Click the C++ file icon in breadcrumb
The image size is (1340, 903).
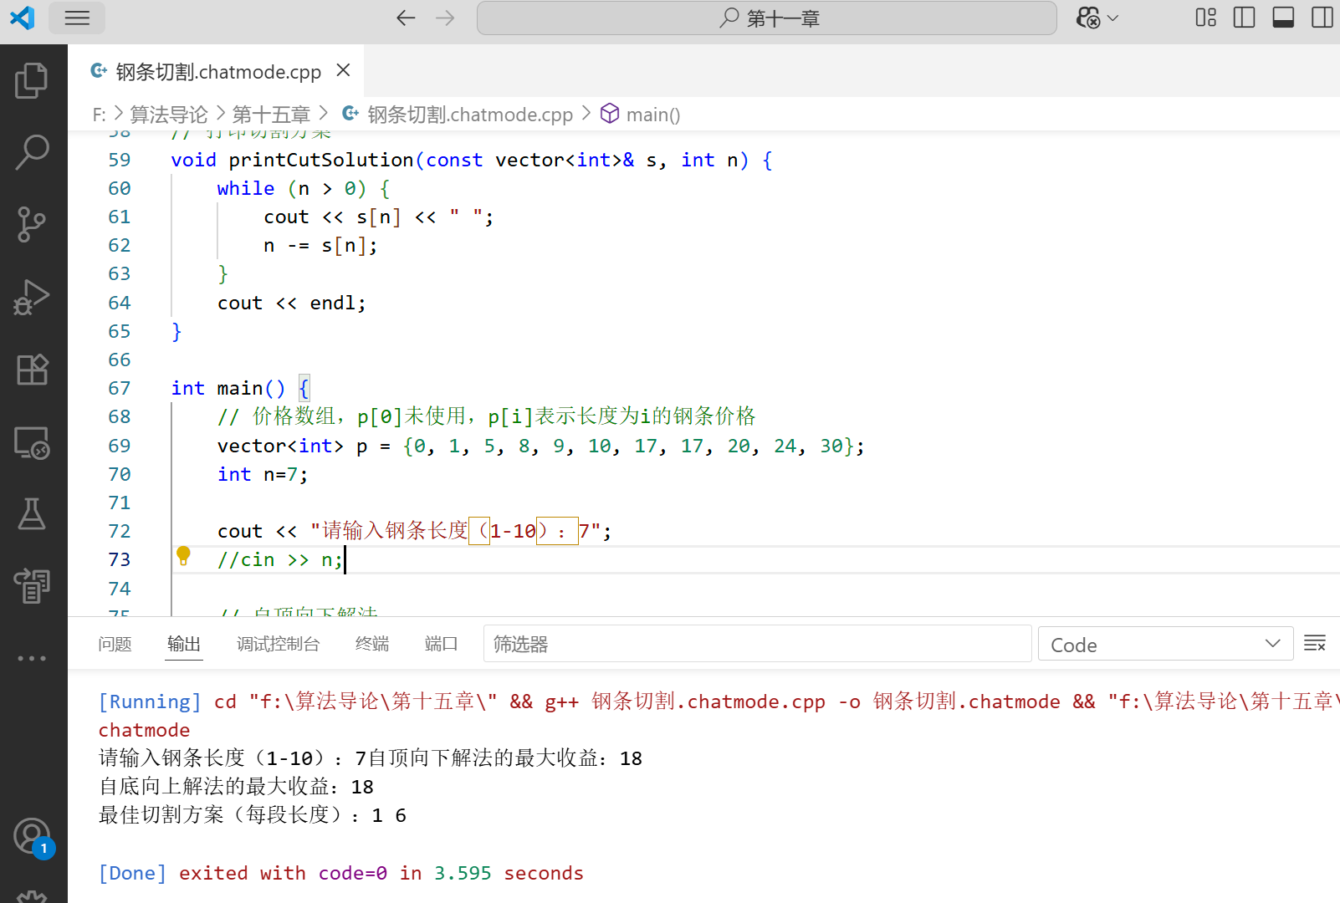[350, 114]
